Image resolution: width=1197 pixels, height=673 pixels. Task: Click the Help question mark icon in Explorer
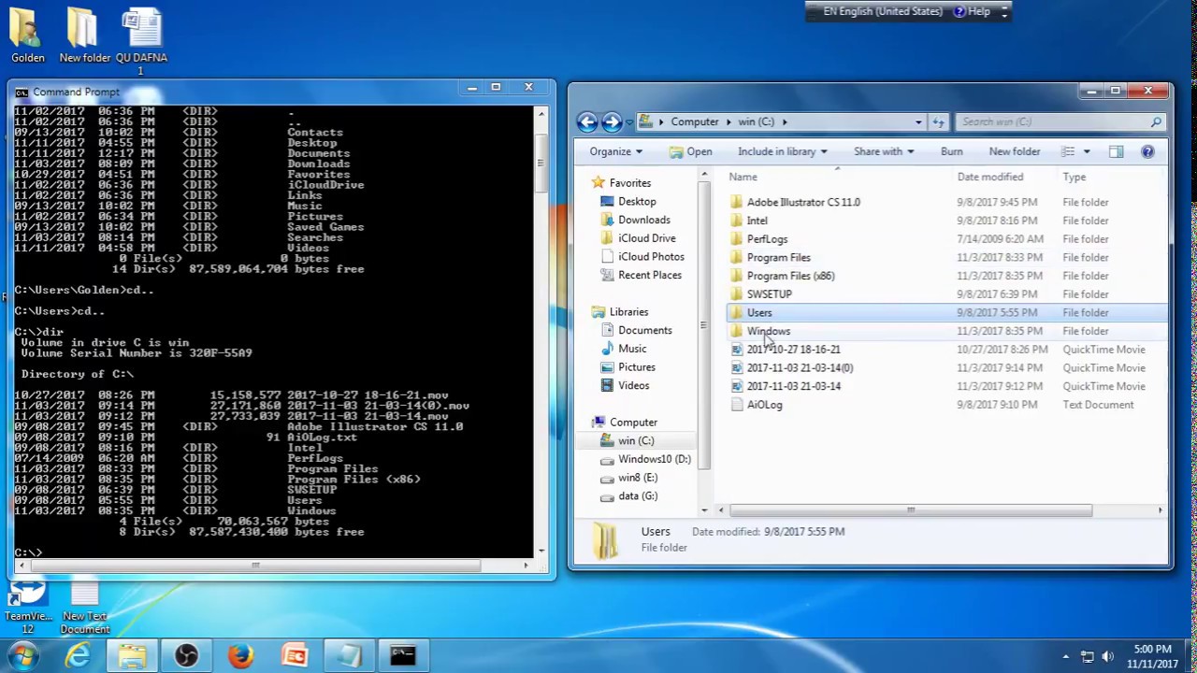pyautogui.click(x=1147, y=151)
